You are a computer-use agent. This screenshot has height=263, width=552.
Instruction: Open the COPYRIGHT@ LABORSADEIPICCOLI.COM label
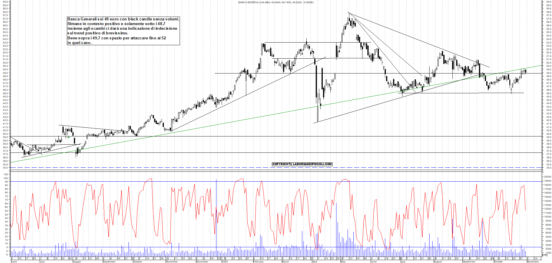click(302, 164)
